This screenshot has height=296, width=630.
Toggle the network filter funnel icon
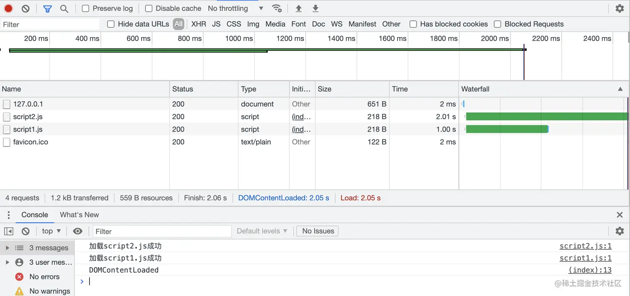(x=47, y=8)
